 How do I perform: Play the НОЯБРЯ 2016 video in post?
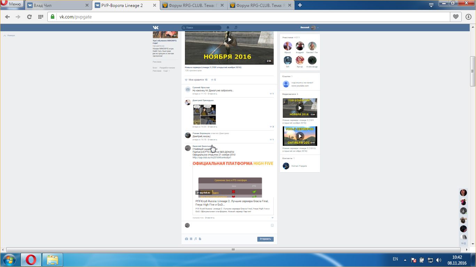229,40
